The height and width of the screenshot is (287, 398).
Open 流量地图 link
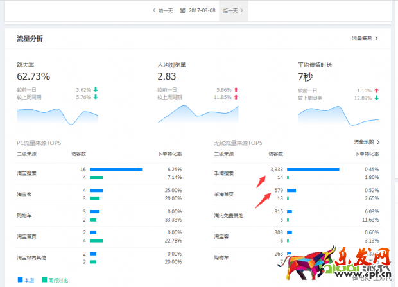click(364, 143)
